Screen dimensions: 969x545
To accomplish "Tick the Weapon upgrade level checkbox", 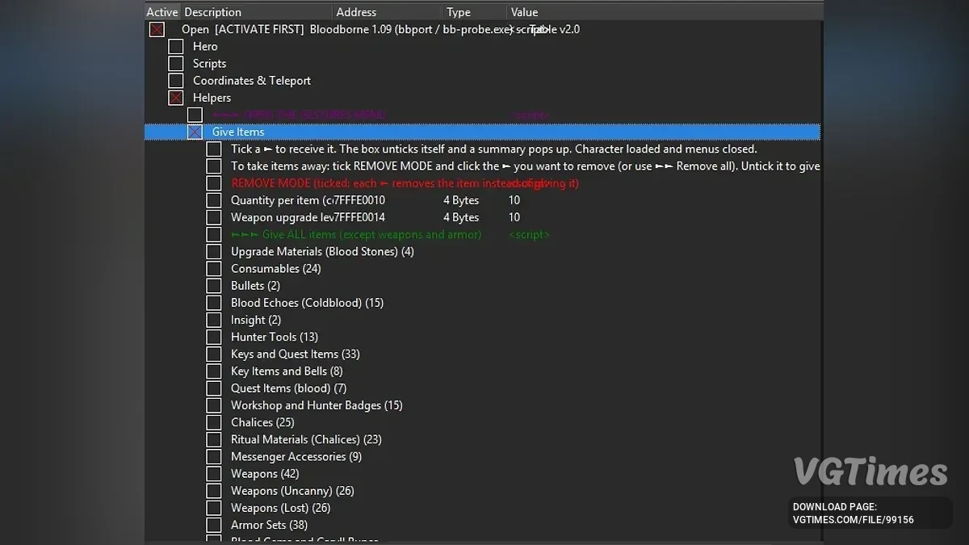I will point(213,217).
